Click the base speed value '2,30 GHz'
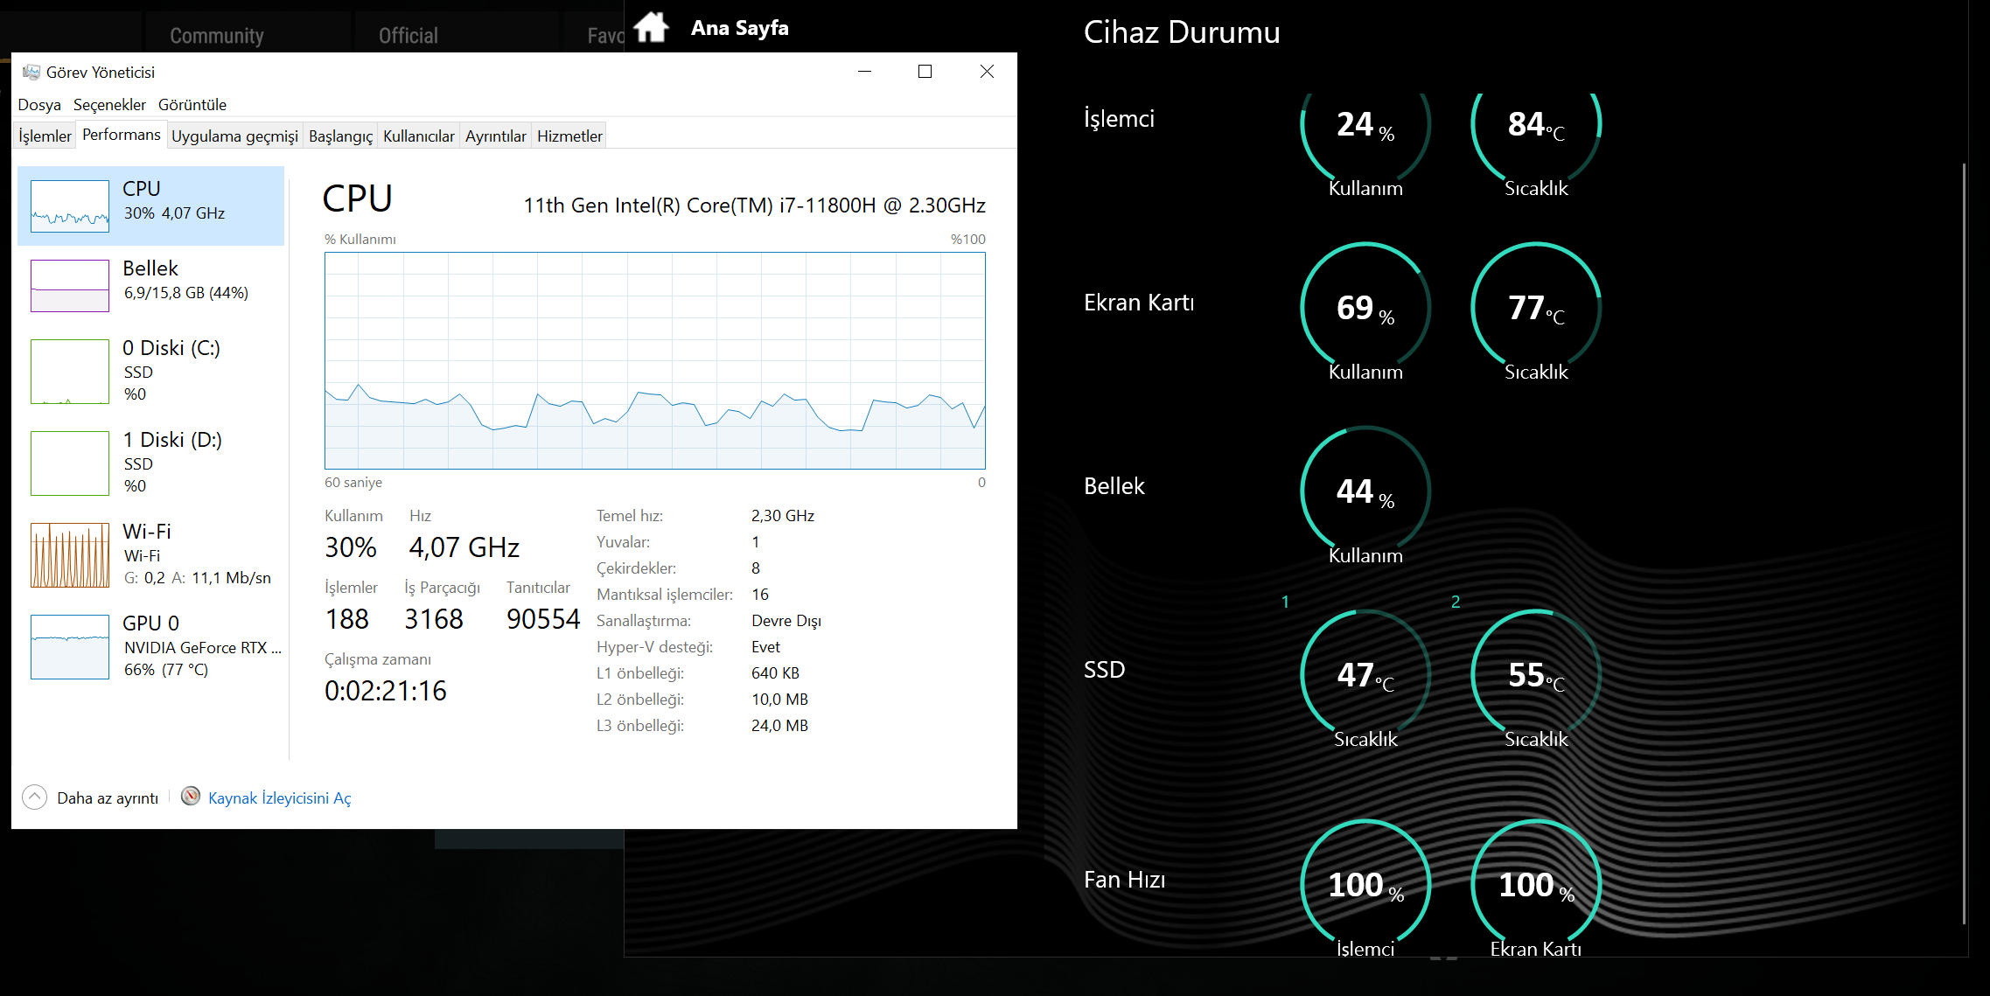This screenshot has width=1990, height=996. [783, 516]
